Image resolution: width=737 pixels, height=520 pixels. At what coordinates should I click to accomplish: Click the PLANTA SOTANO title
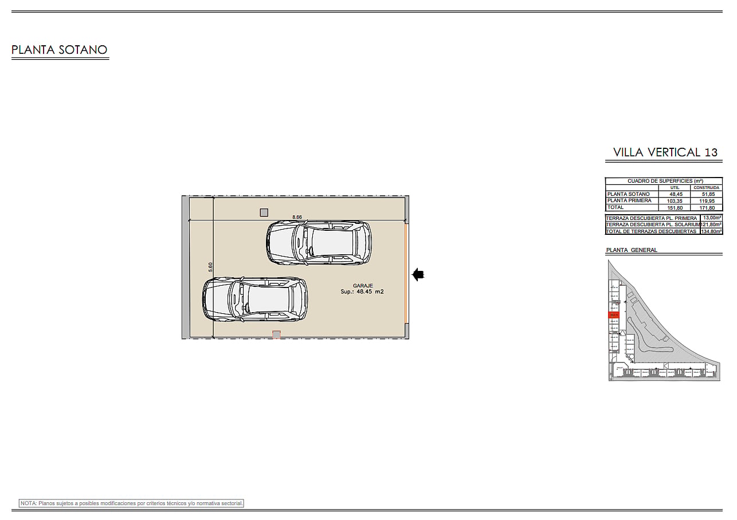60,50
